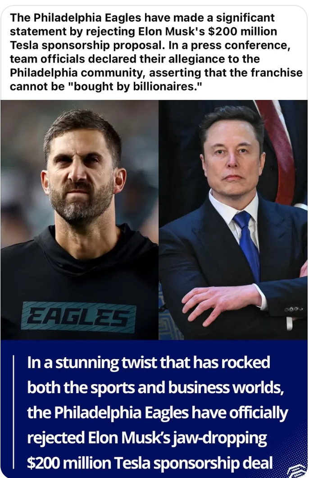The width and height of the screenshot is (309, 478).
Task: Click the EAGLES logo on the black hoodie
Action: (x=78, y=317)
